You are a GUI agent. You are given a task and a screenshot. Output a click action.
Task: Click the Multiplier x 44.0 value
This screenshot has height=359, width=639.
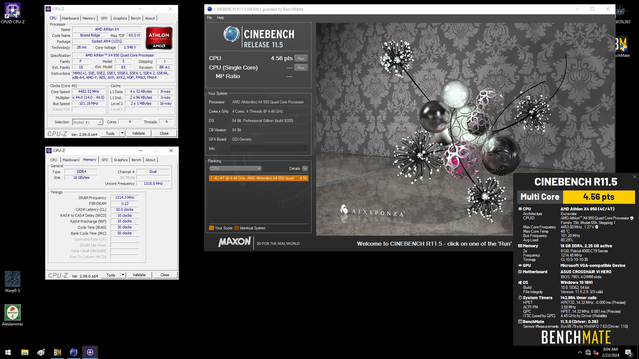[89, 97]
